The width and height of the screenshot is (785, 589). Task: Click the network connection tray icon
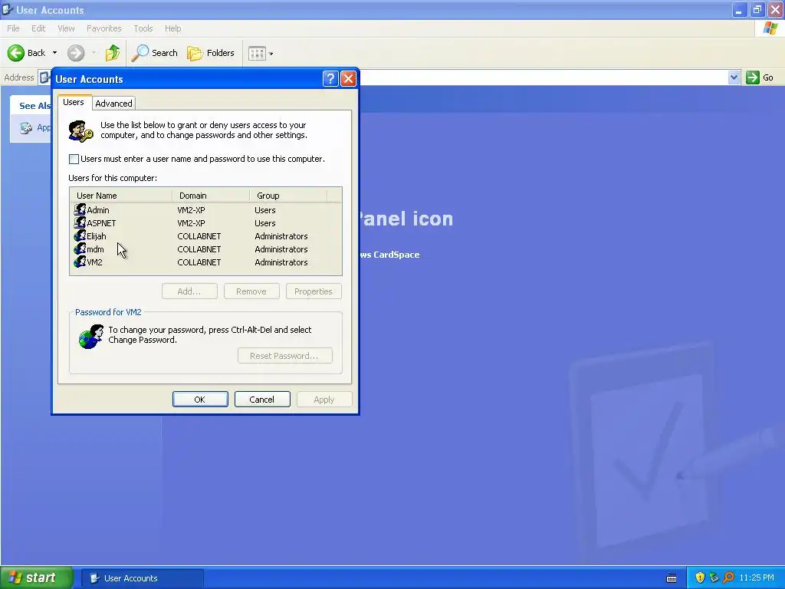[x=714, y=577]
